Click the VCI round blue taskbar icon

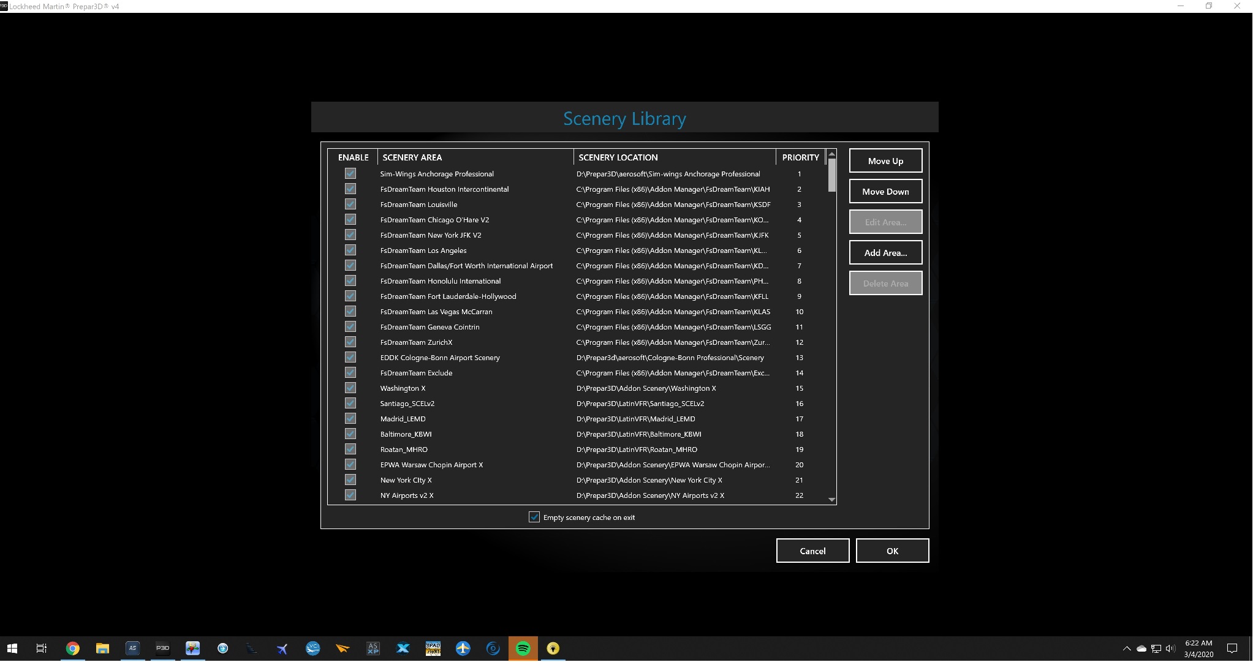313,649
